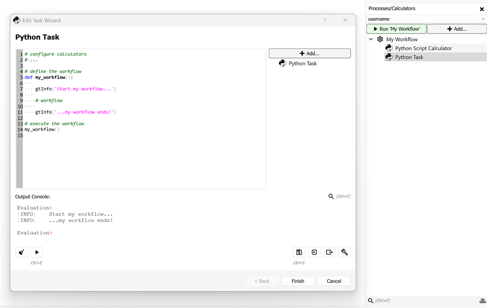This screenshot has width=487, height=308.
Task: Close the Edit Task Wizard dialog
Action: tap(345, 20)
